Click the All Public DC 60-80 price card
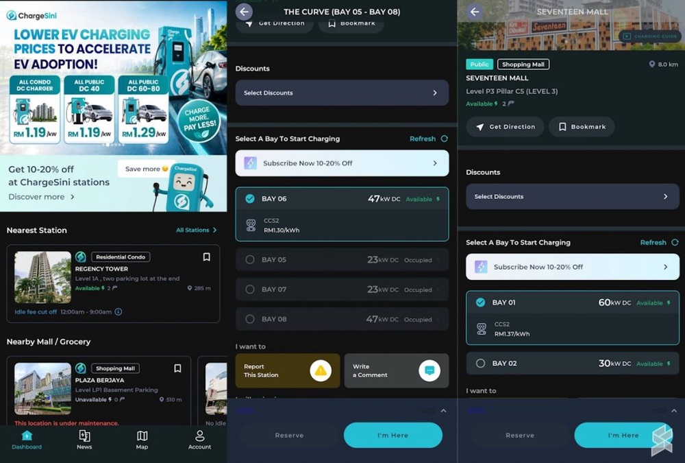The width and height of the screenshot is (685, 463). [x=143, y=109]
